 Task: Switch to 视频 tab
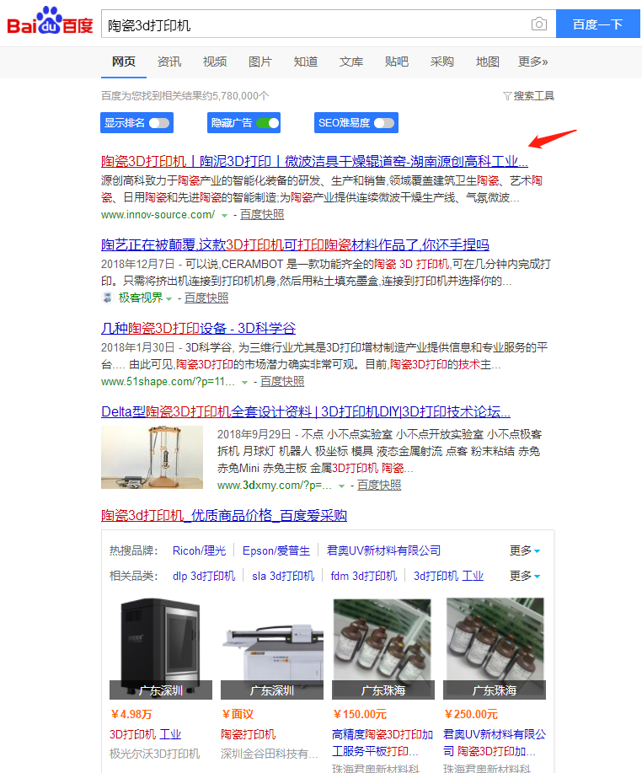pos(215,62)
